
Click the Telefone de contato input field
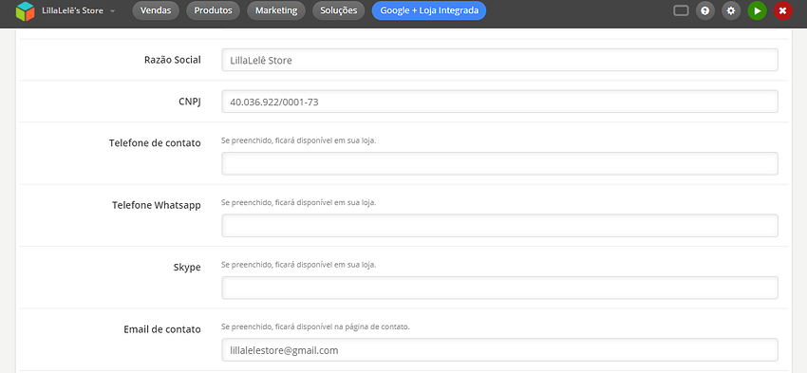[x=499, y=163]
